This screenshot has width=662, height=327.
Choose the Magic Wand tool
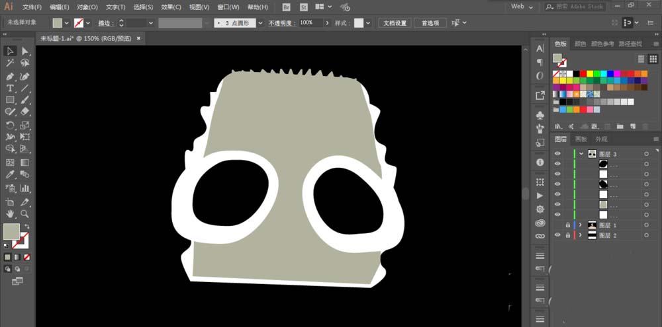click(11, 63)
